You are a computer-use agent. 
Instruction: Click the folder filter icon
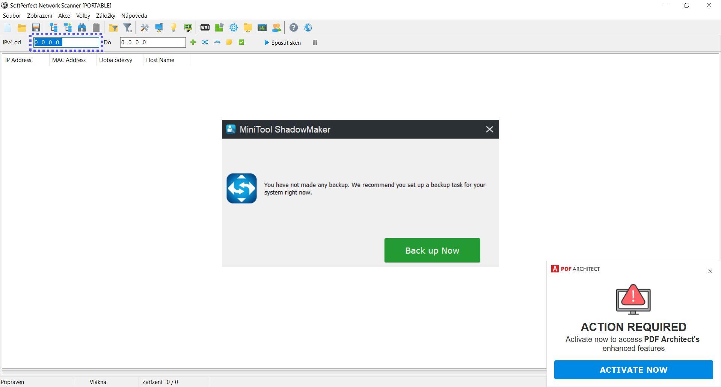[113, 27]
